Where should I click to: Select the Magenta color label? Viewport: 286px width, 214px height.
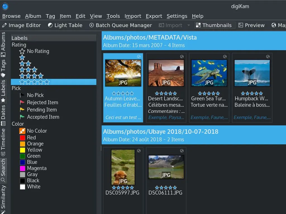tap(36, 168)
